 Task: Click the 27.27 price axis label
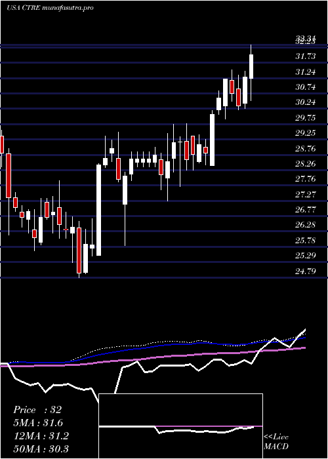pos(306,195)
